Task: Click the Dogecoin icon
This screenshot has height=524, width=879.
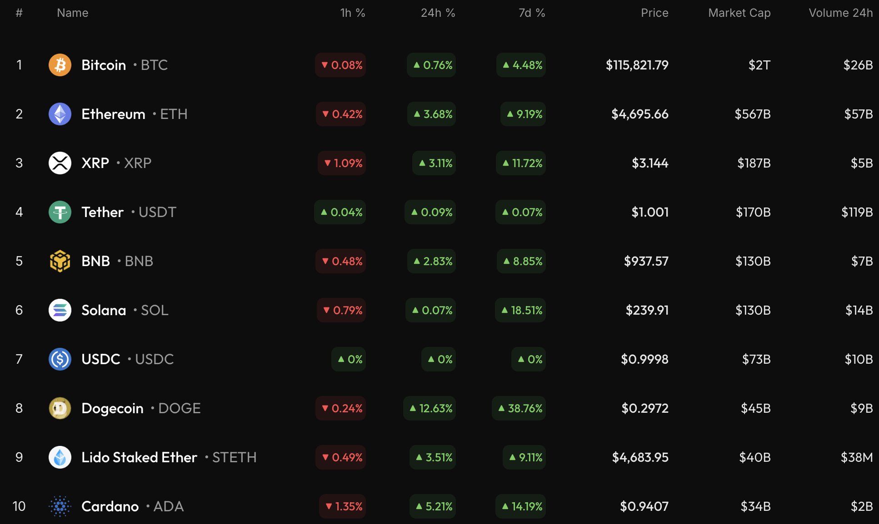Action: tap(60, 408)
